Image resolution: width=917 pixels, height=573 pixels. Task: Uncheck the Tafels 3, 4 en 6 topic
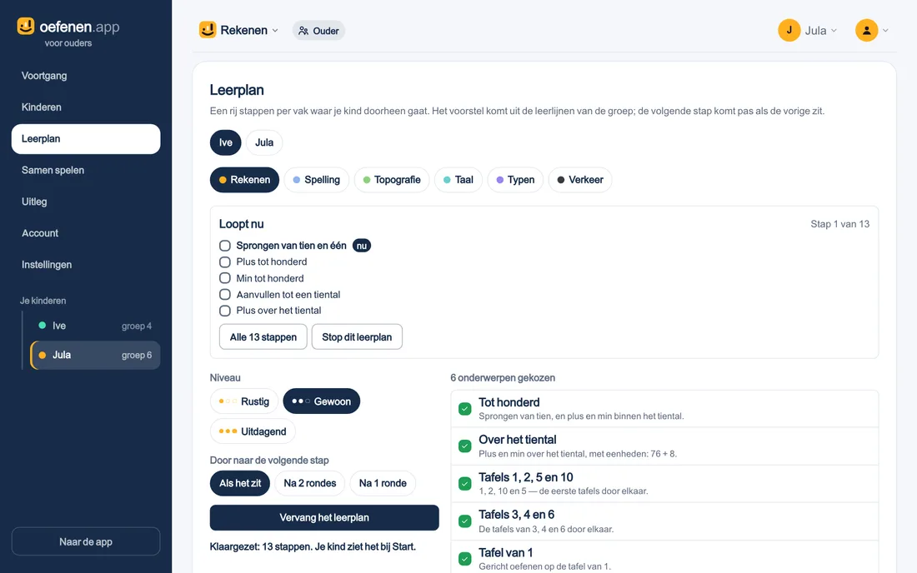click(x=465, y=521)
